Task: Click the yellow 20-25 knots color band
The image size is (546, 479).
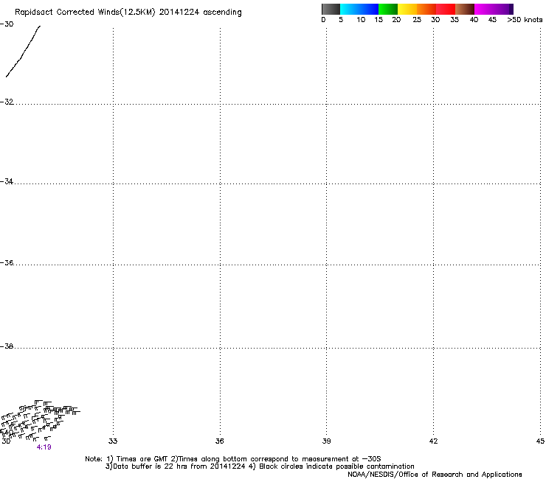Action: (407, 9)
